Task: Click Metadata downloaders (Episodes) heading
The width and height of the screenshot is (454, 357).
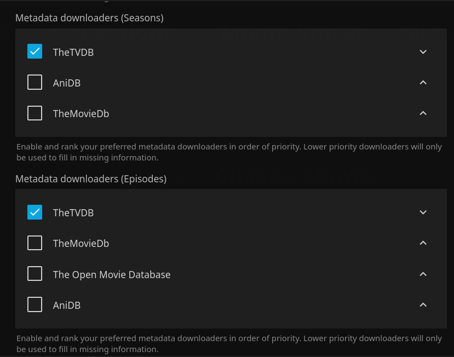Action: 91,178
